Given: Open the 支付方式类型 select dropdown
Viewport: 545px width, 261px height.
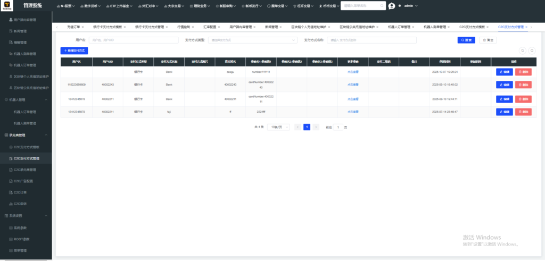Looking at the screenshot, I should pos(253,40).
